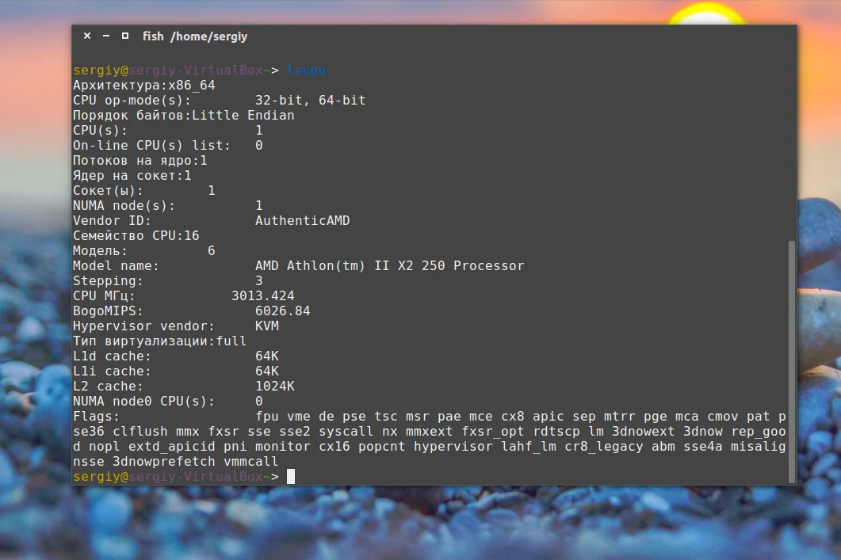
Task: Click 'AMD Athlon(tm) II X2 250 Processor'
Action: pyautogui.click(x=389, y=265)
